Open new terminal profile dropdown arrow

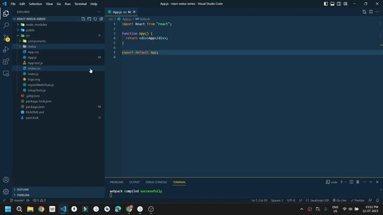[x=345, y=182]
